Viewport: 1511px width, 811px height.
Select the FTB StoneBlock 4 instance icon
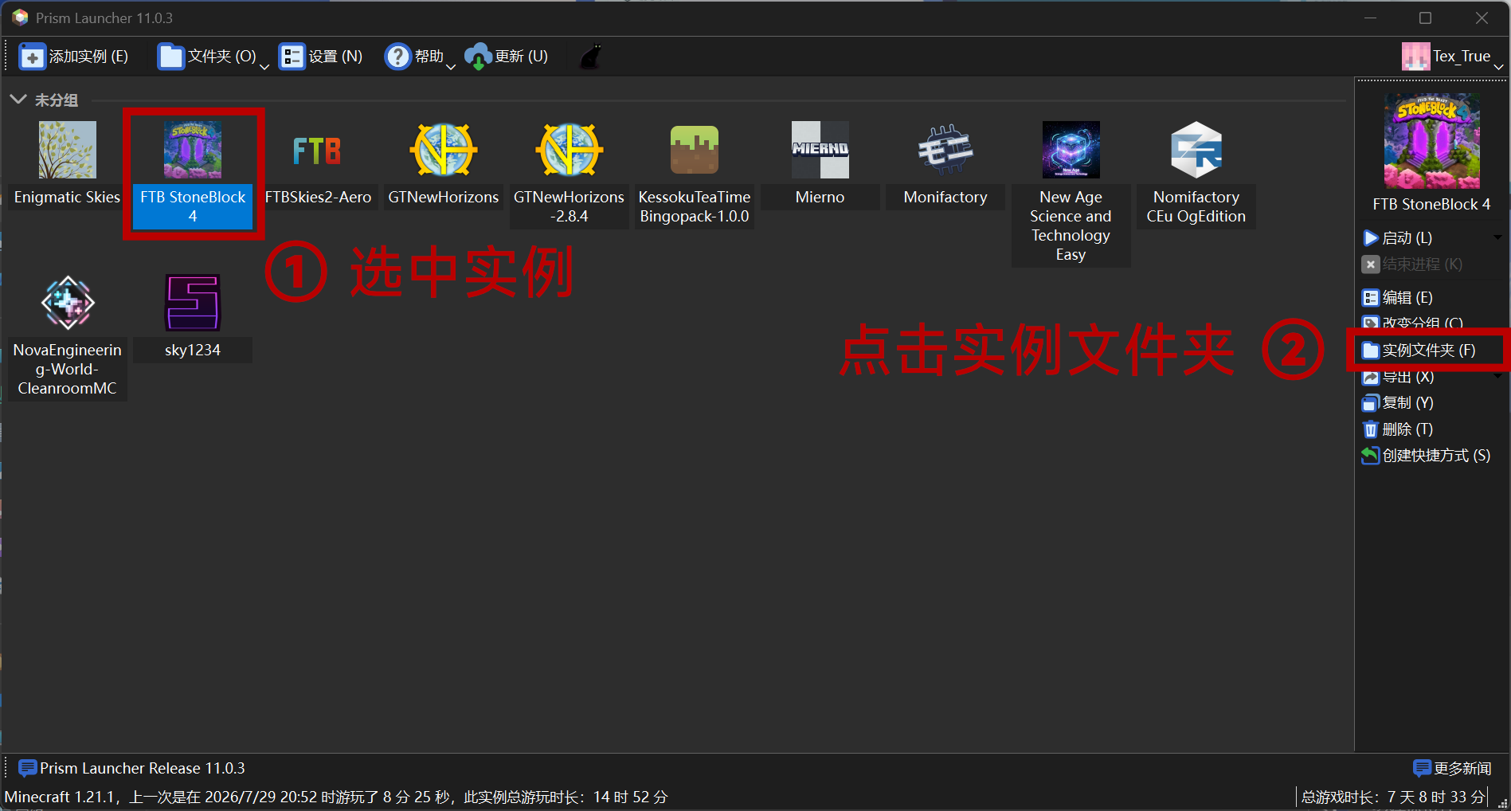click(x=193, y=150)
